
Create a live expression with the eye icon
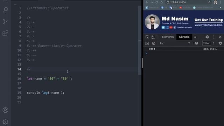click(x=196, y=43)
